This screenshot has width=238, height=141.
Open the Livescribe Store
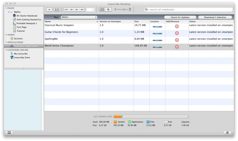tap(20, 57)
